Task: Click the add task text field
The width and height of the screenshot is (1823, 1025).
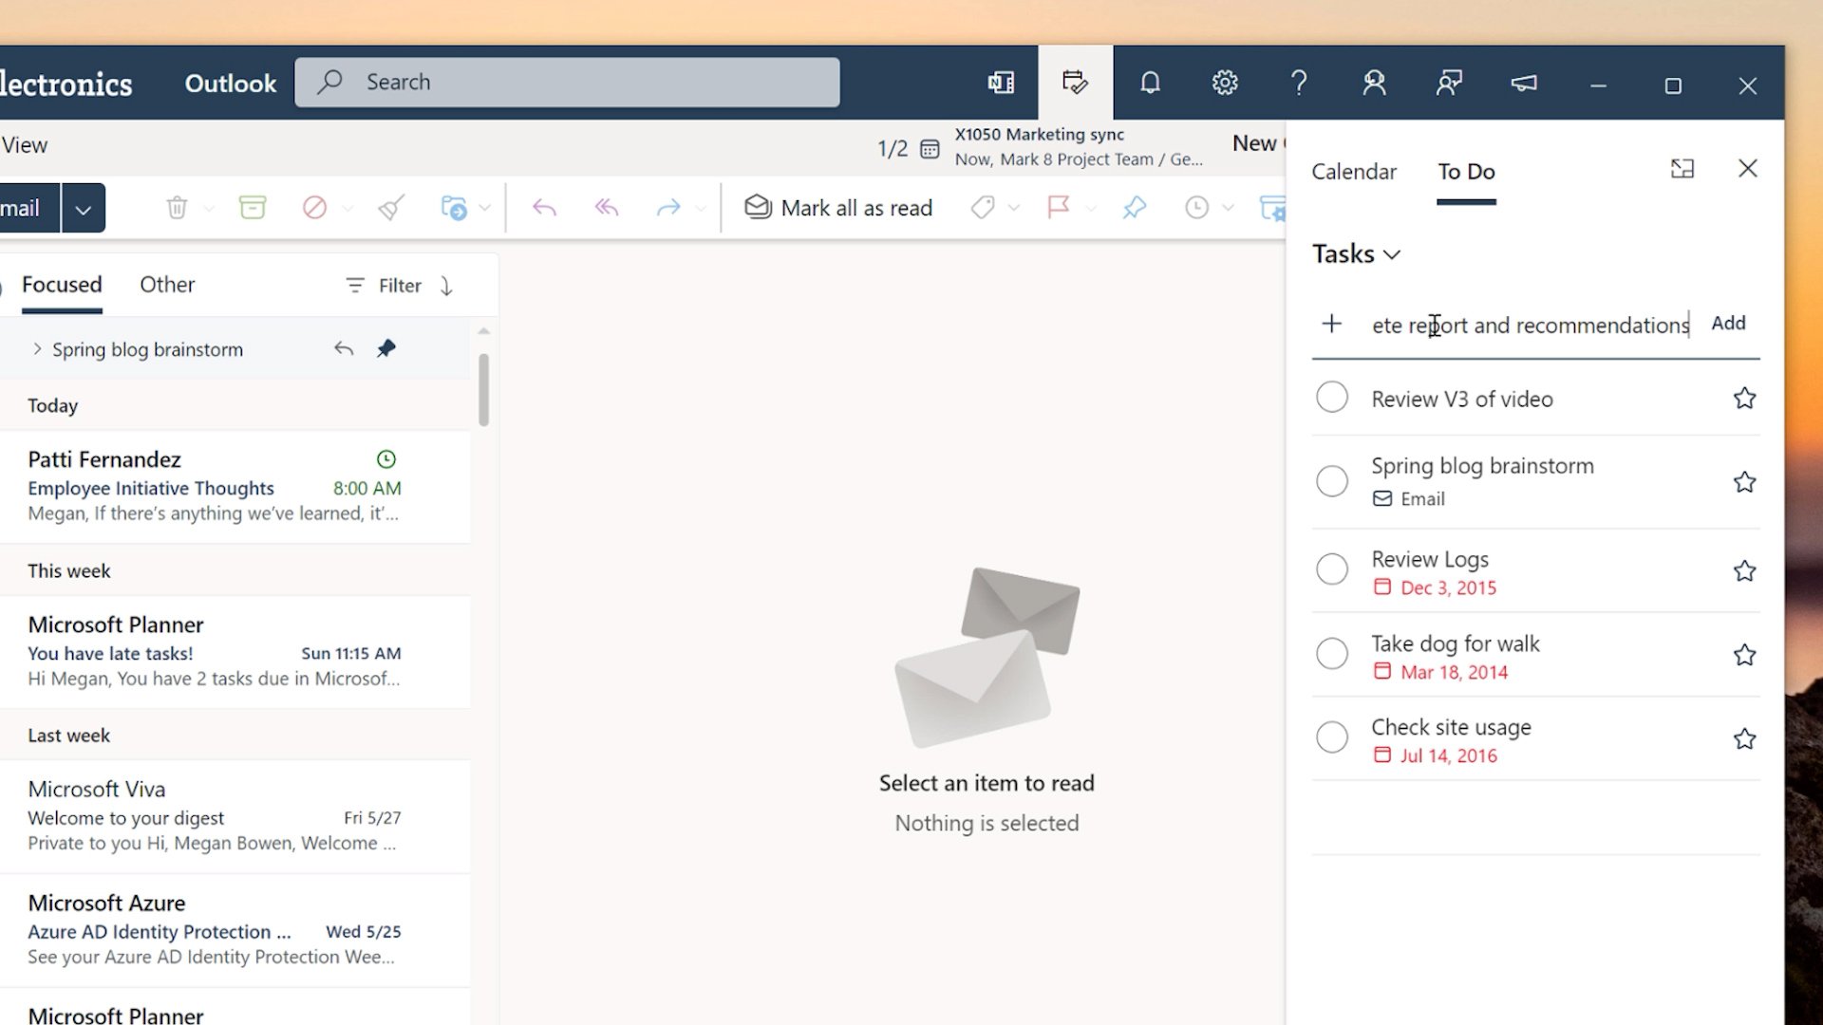Action: [x=1531, y=325]
